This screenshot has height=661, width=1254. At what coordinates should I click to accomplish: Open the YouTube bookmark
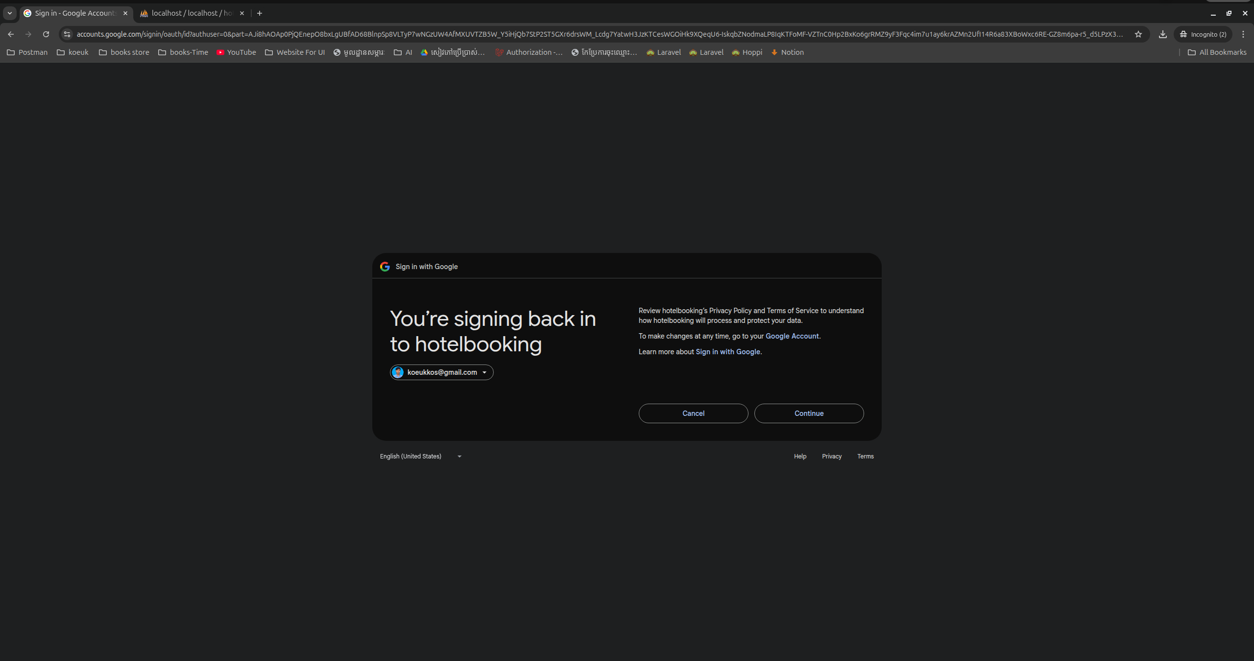[236, 52]
